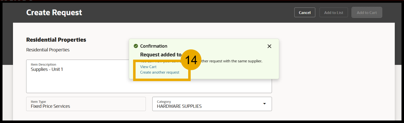
Task: Click the green confirmation checkmark icon
Action: [x=136, y=46]
